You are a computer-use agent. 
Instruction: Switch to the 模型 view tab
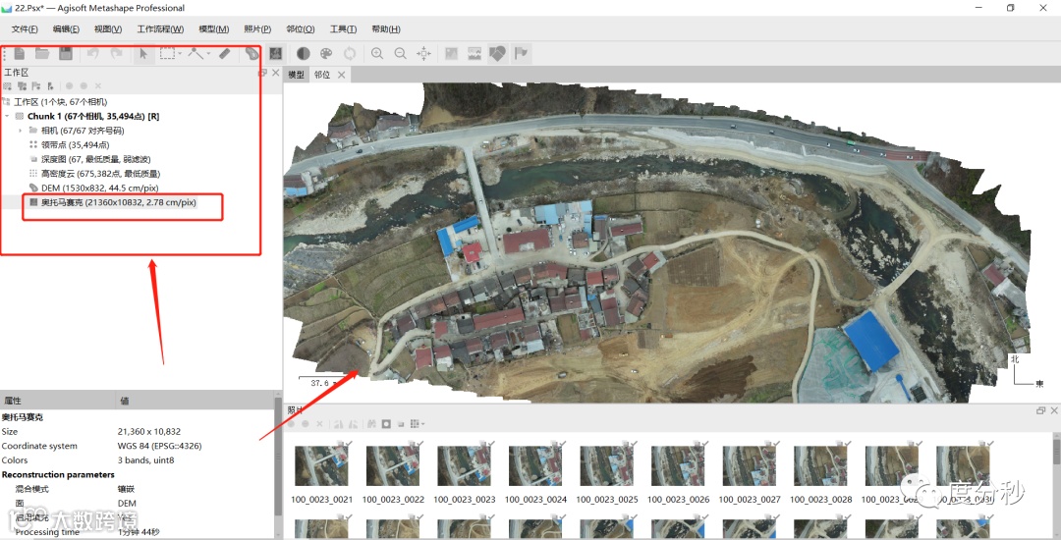tap(297, 75)
